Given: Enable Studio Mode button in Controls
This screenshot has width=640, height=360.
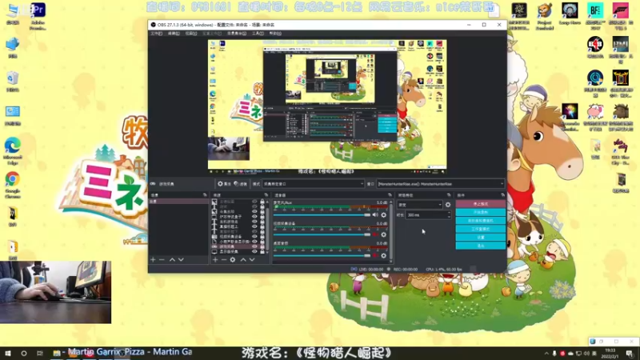Looking at the screenshot, I should click(481, 229).
